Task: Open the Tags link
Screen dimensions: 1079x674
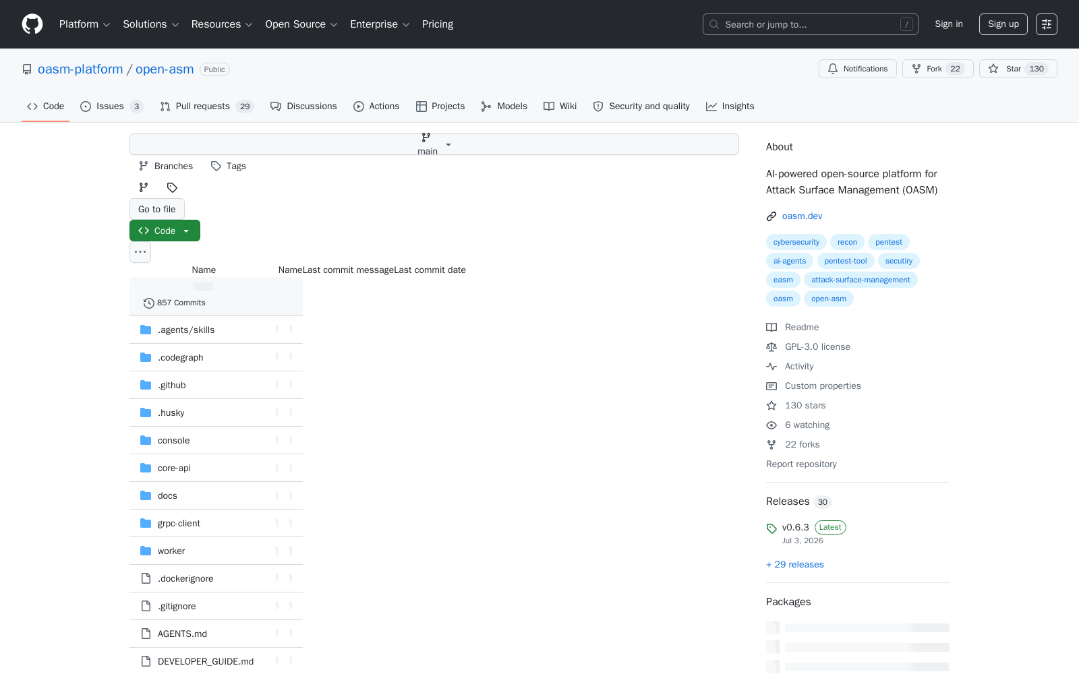Action: (x=229, y=166)
